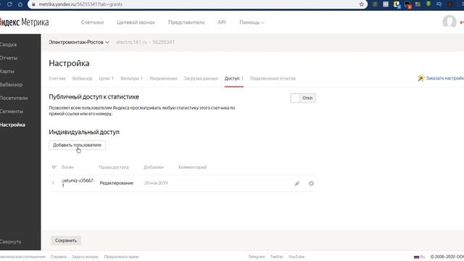Click the login petuniq-u35667-1 cell
Image resolution: width=464 pixels, height=261 pixels.
click(x=78, y=183)
